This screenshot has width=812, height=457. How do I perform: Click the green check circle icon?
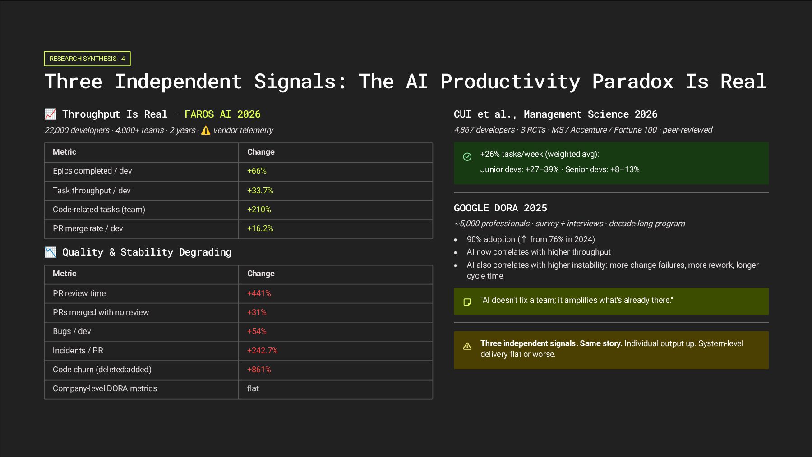point(467,157)
